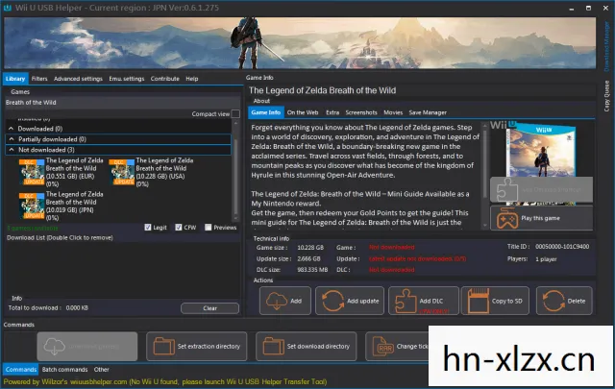Click the Update size value 2.666 GB
The width and height of the screenshot is (615, 389).
[x=308, y=258]
